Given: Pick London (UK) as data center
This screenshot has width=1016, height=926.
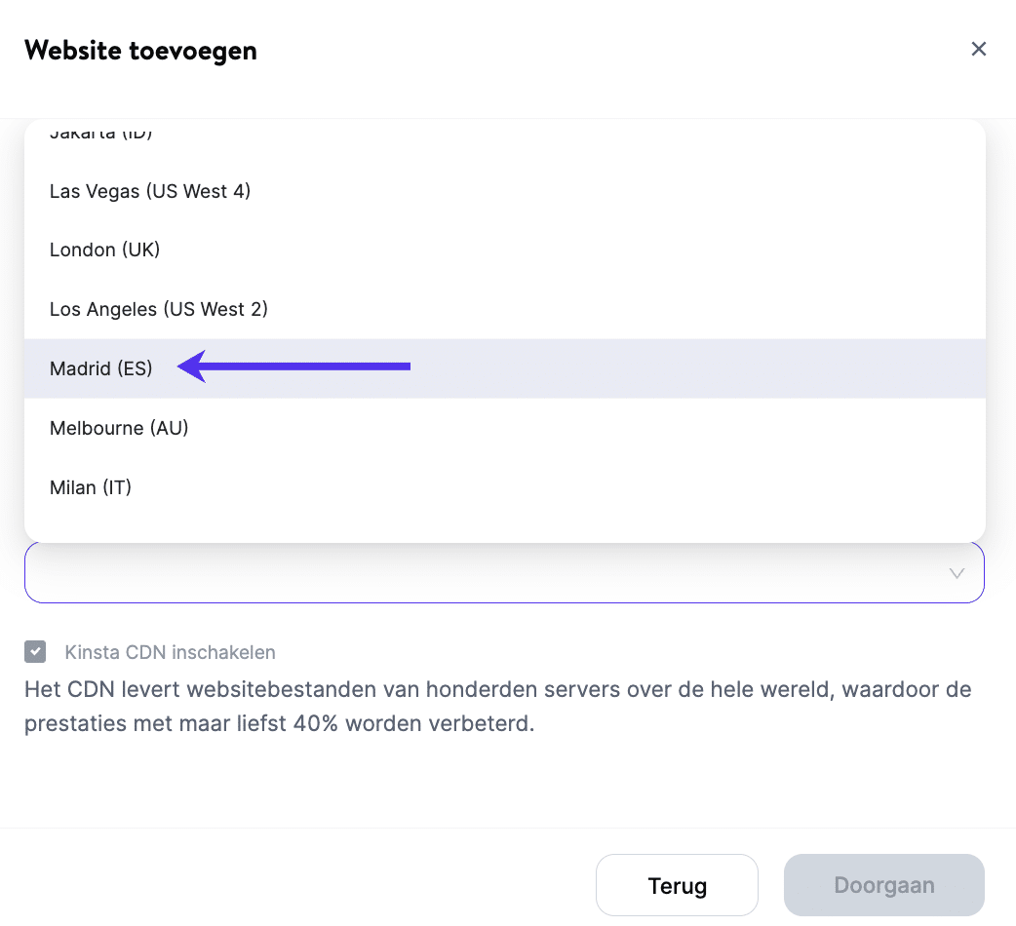Looking at the screenshot, I should (105, 250).
